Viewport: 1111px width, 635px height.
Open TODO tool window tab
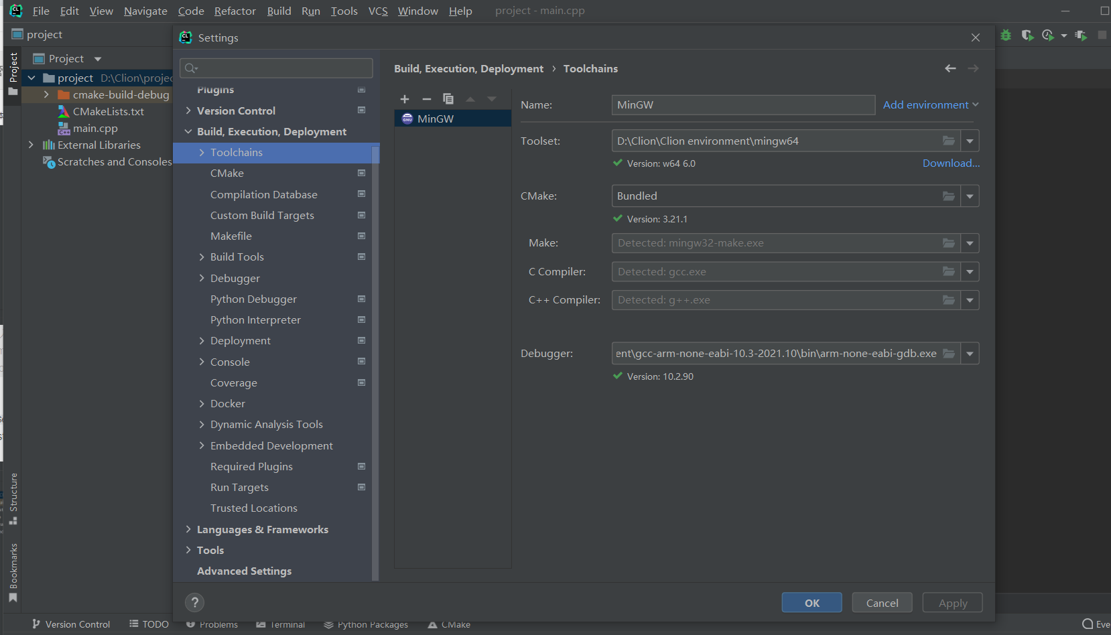click(149, 624)
